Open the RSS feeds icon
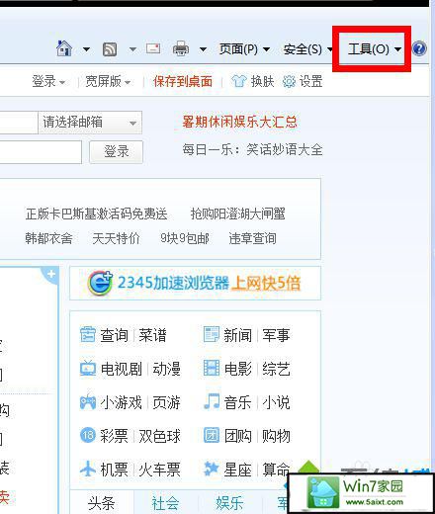 click(x=110, y=49)
